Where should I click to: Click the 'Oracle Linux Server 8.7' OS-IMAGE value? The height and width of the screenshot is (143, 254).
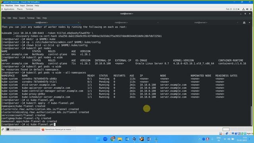(x=152, y=64)
